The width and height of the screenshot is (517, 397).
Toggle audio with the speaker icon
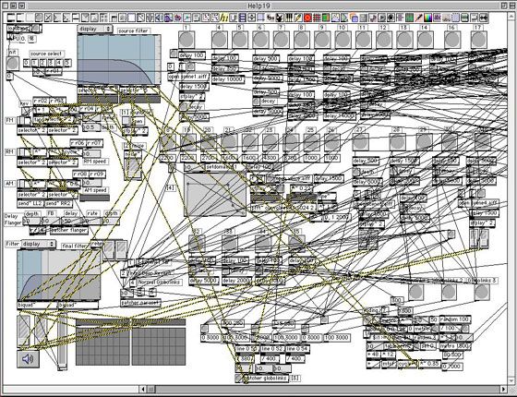click(28, 359)
